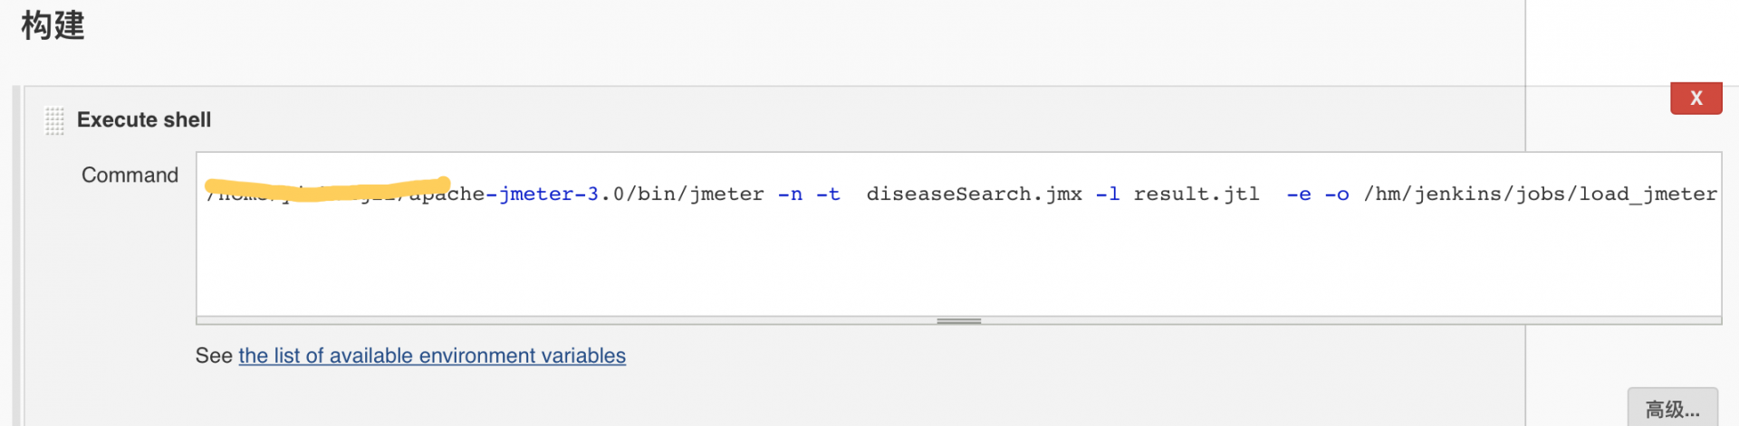Click the -e flag in the command
Screen dimensions: 1739x426
[1299, 194]
